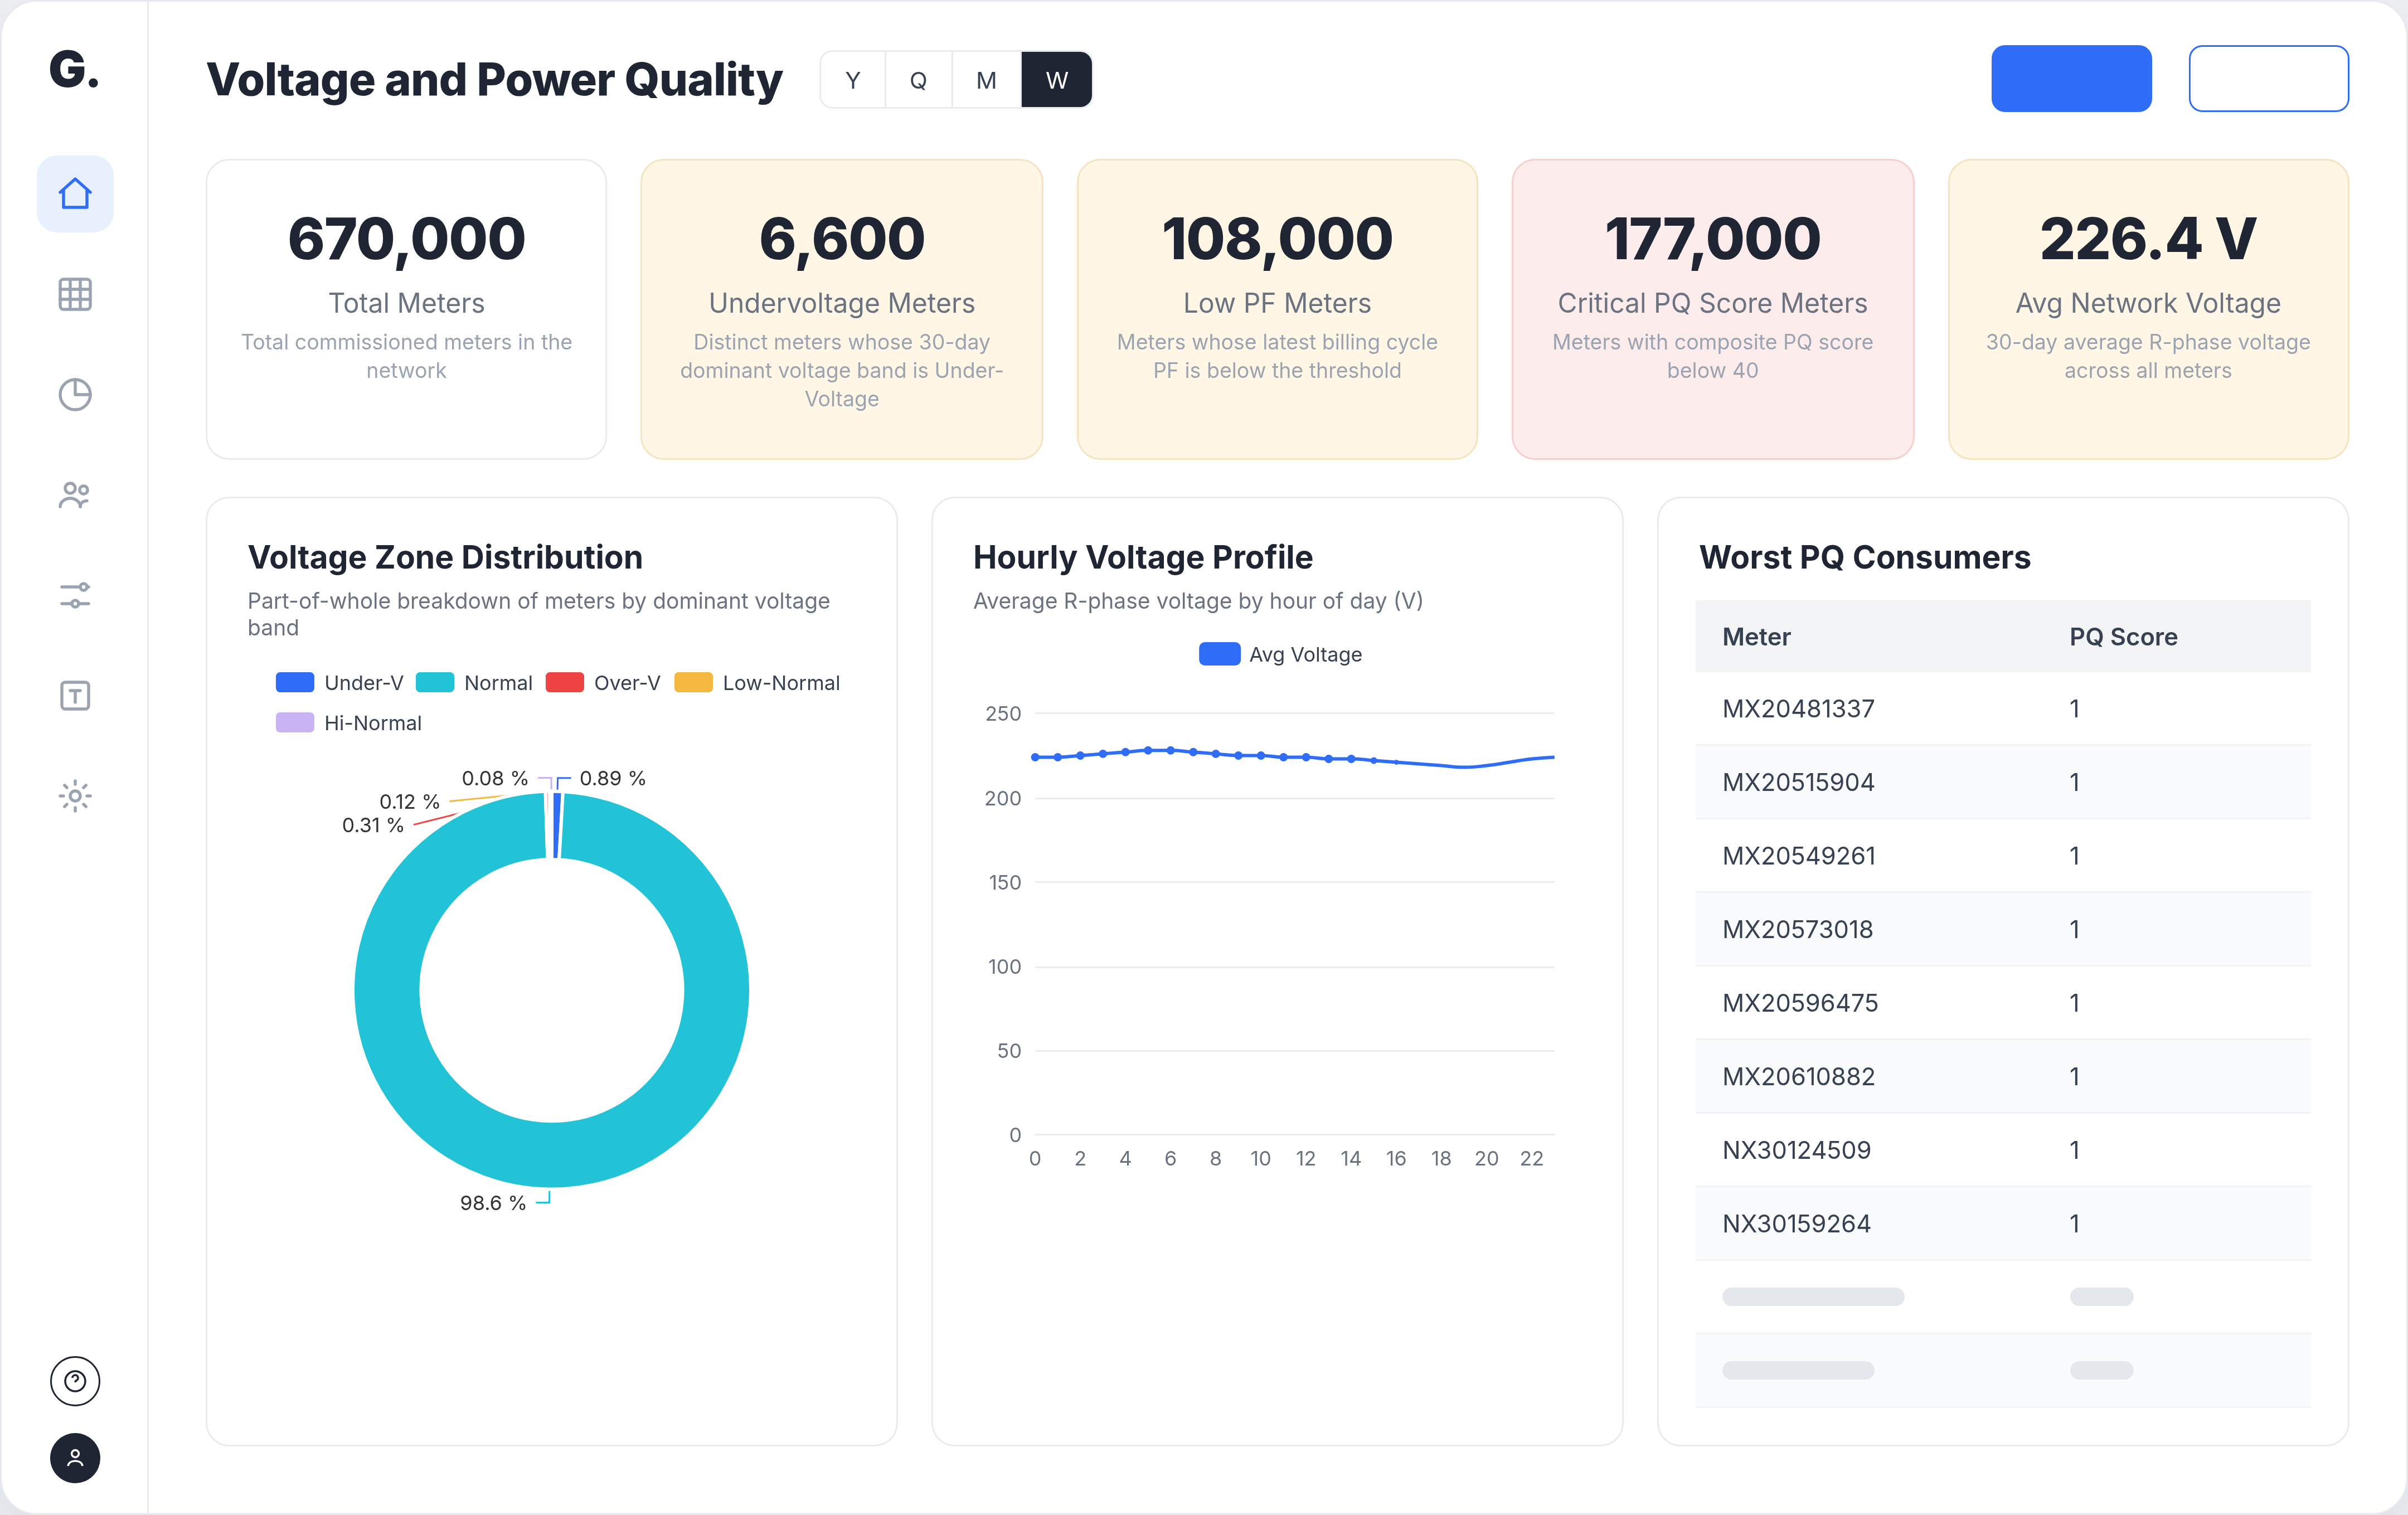Screen dimensions: 2408x1515
Task: Open the Low PF Meters card
Action: pos(1277,309)
